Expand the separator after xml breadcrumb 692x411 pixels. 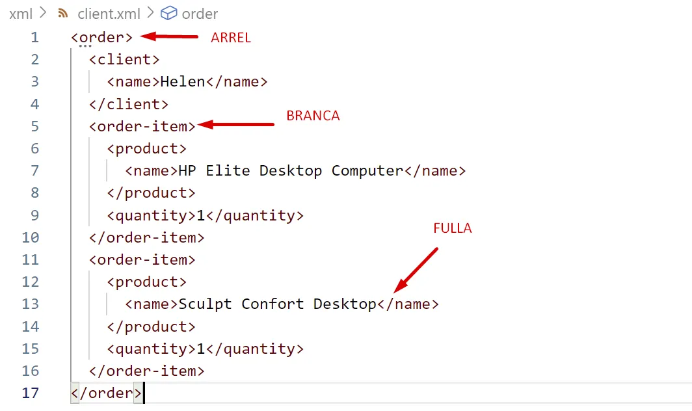click(x=44, y=13)
